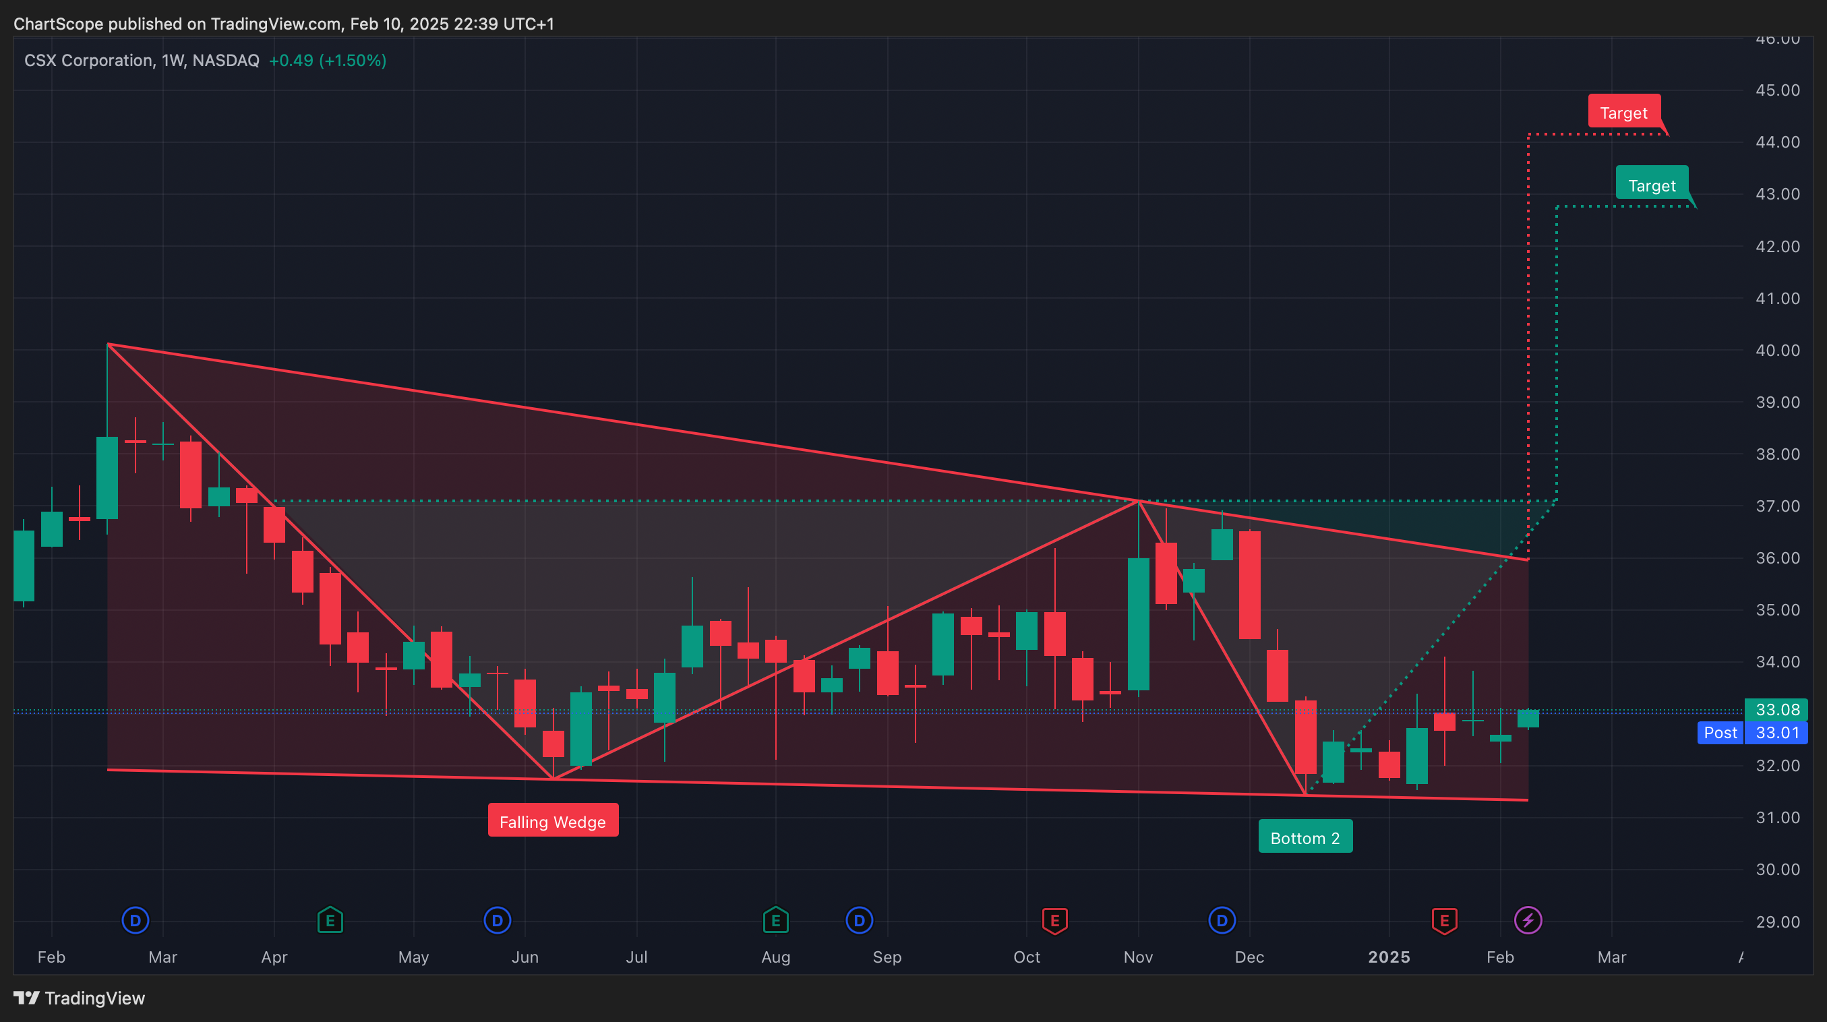Click the purple lightning event icon

coord(1528,921)
